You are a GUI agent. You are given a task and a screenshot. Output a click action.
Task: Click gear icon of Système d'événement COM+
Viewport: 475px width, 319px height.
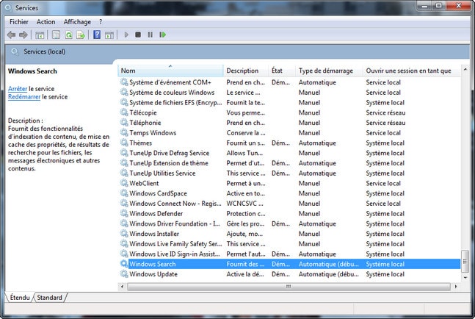[124, 82]
